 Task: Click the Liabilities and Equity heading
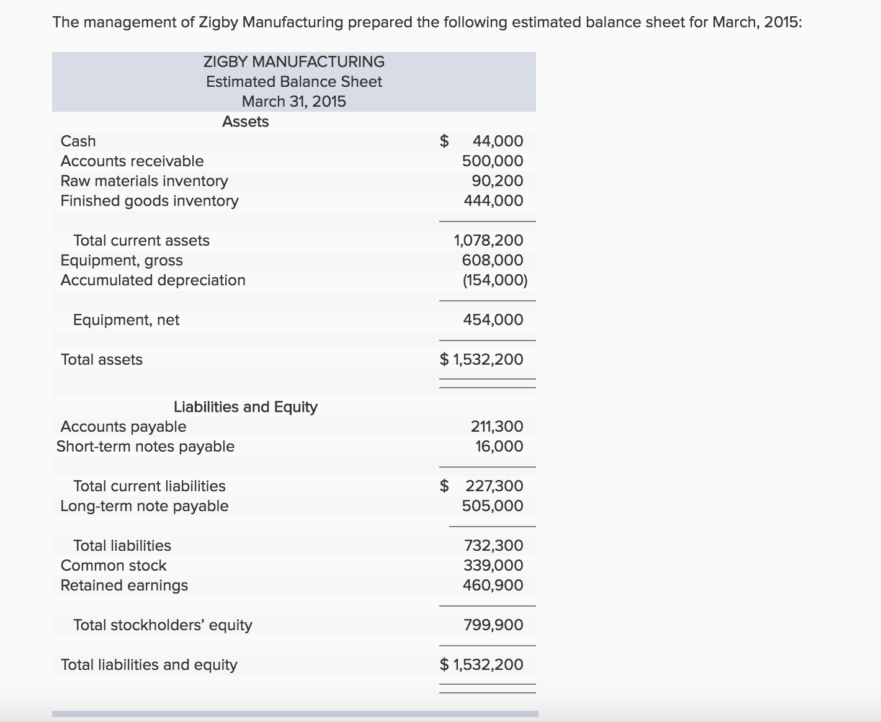[246, 407]
